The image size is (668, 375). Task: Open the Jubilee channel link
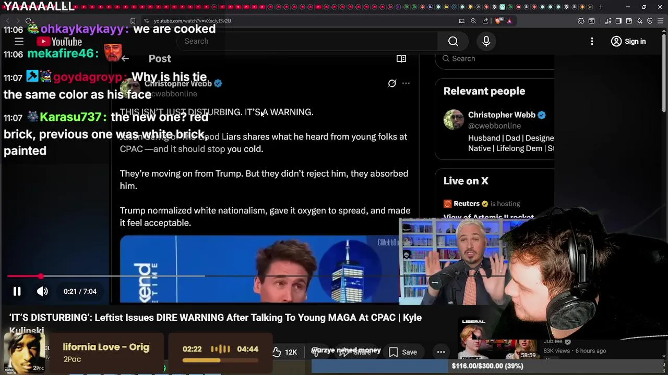[553, 342]
